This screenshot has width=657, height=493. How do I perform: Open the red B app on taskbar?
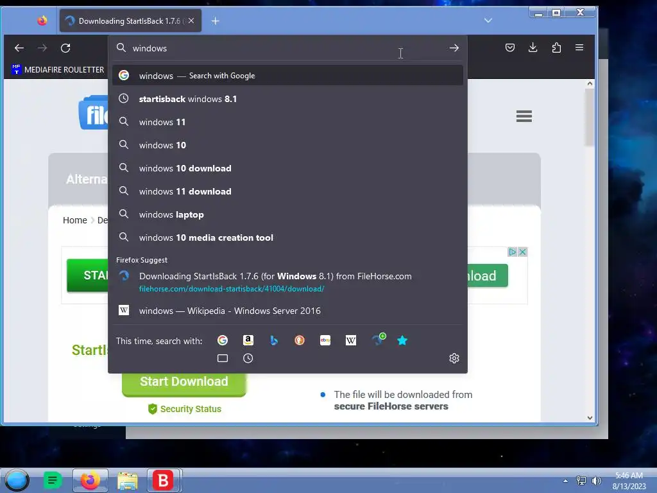click(164, 480)
